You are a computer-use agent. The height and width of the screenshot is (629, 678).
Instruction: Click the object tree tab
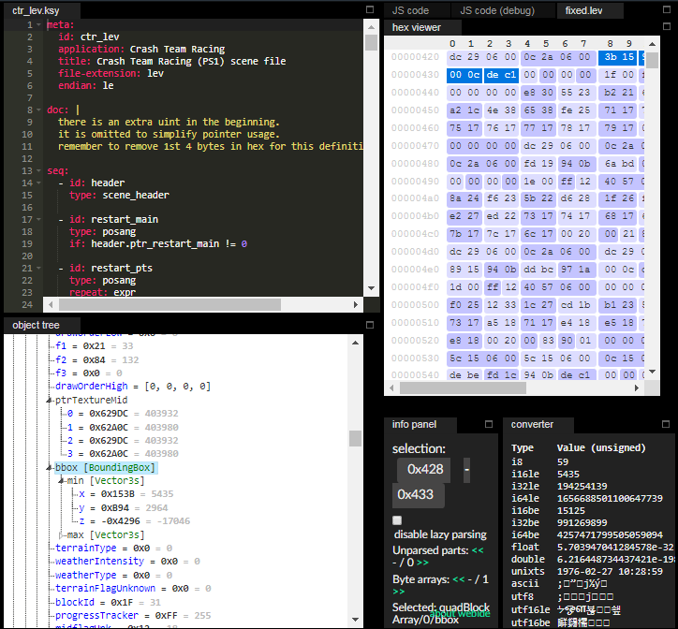point(36,325)
